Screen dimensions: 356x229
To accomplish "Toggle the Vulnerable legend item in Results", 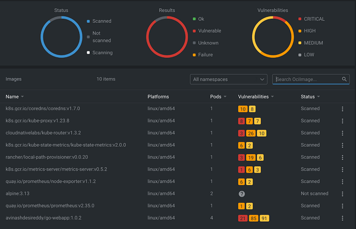I will click(x=209, y=31).
